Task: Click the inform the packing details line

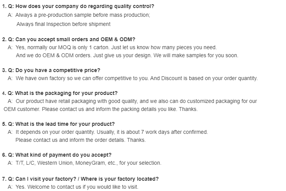Action: [x=101, y=109]
